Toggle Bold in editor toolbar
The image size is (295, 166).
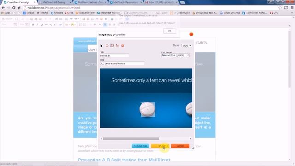[33, 24]
